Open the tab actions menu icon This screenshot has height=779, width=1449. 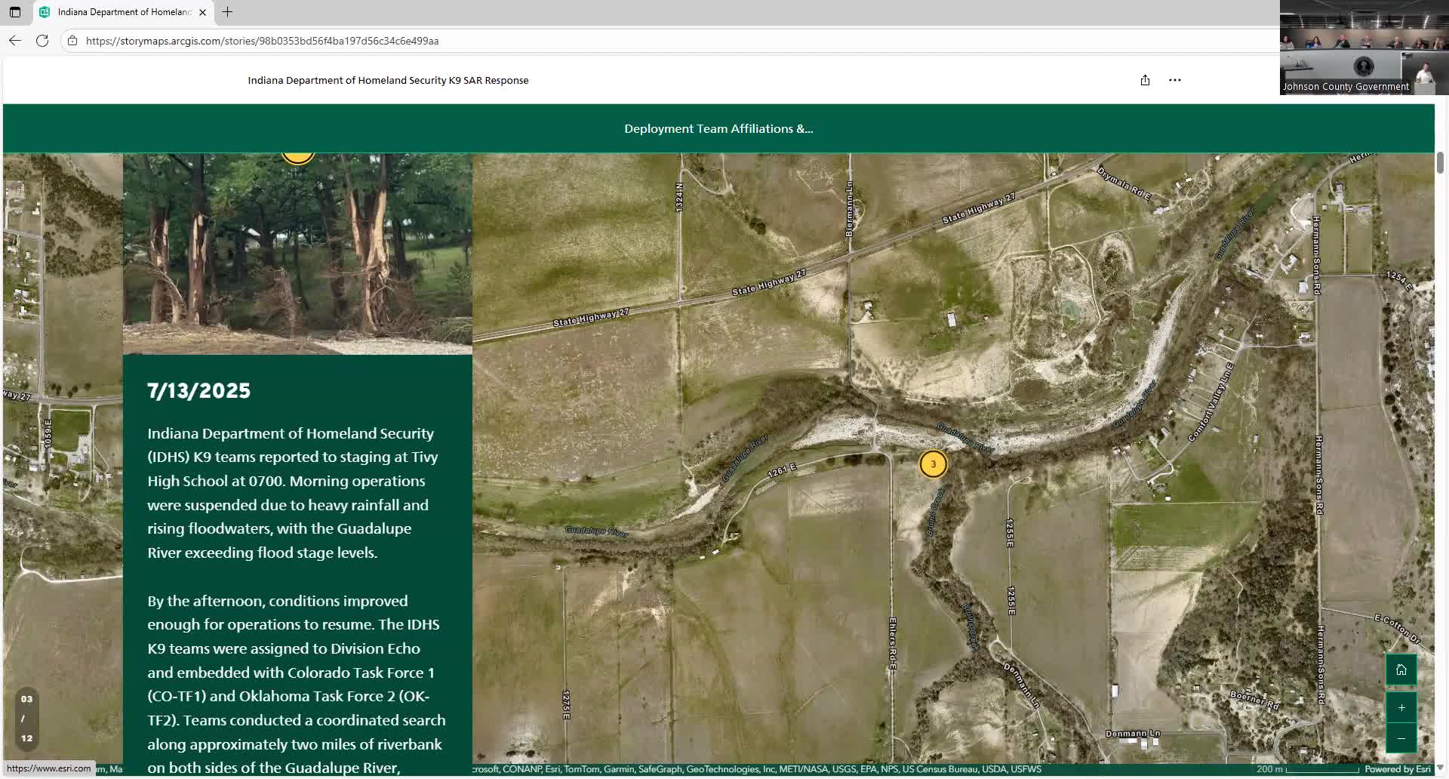click(15, 12)
